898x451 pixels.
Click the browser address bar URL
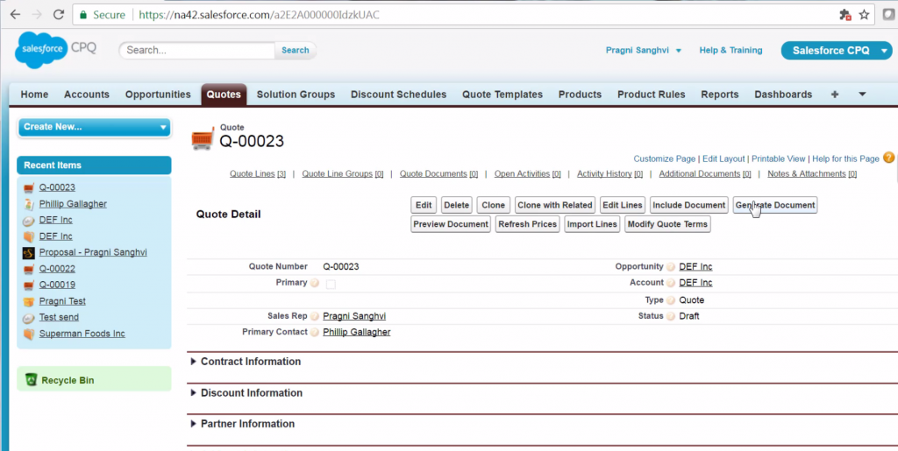pyautogui.click(x=259, y=15)
